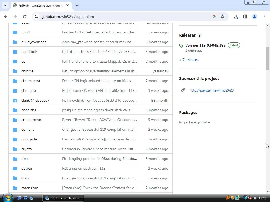Click Switch between windows quick launch icon

coord(25,198)
